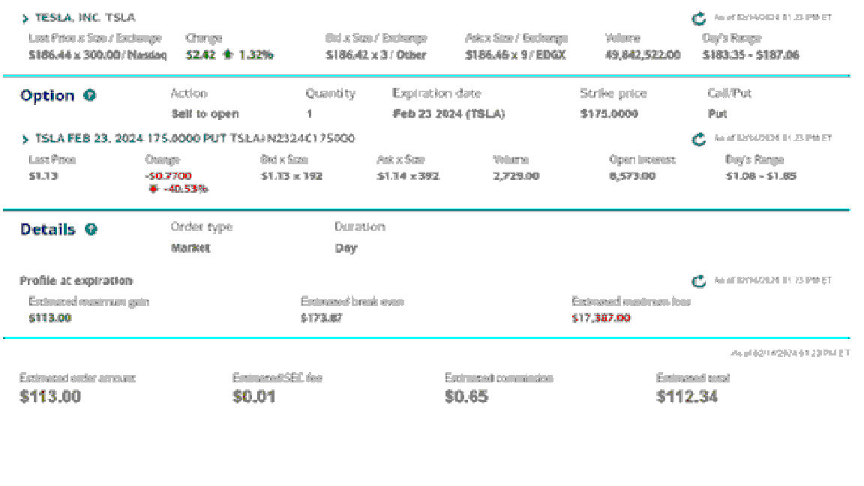
Task: Click the estimated maximum loss $17,387.00
Action: coord(601,318)
